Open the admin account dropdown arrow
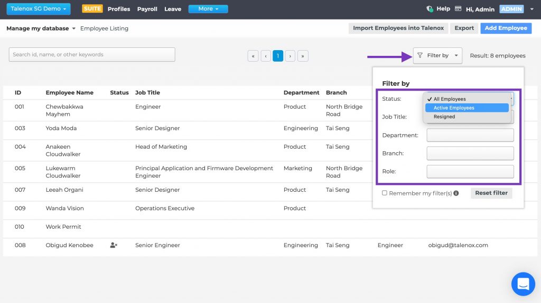Viewport: 541px width, 303px height. pos(531,9)
